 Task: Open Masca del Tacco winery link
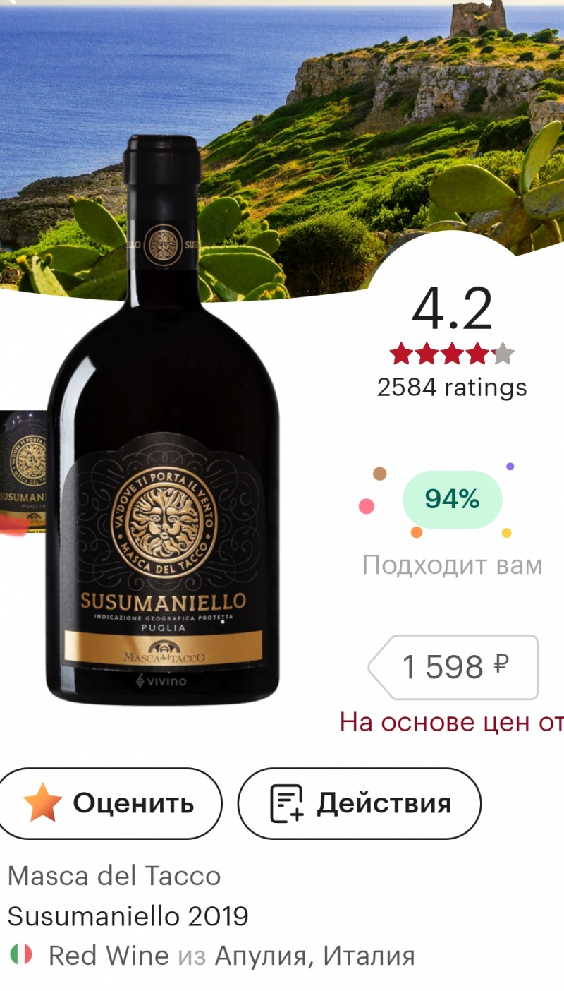tap(114, 877)
